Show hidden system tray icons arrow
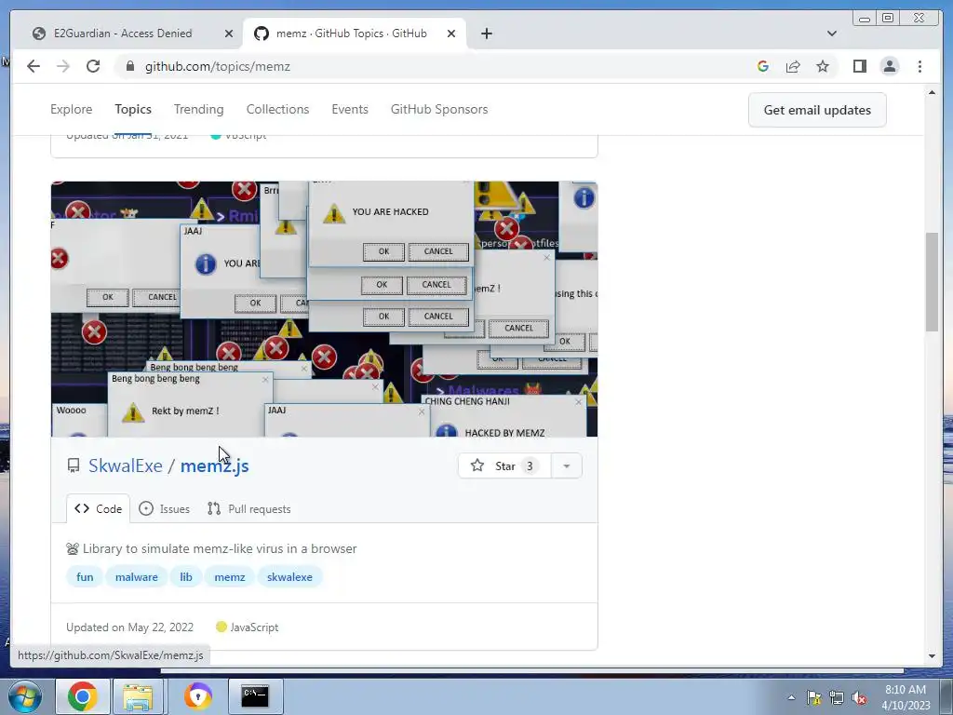Image resolution: width=953 pixels, height=715 pixels. tap(791, 697)
